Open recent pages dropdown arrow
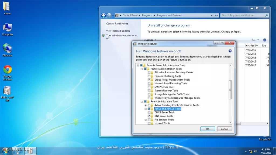 [x=113, y=16]
